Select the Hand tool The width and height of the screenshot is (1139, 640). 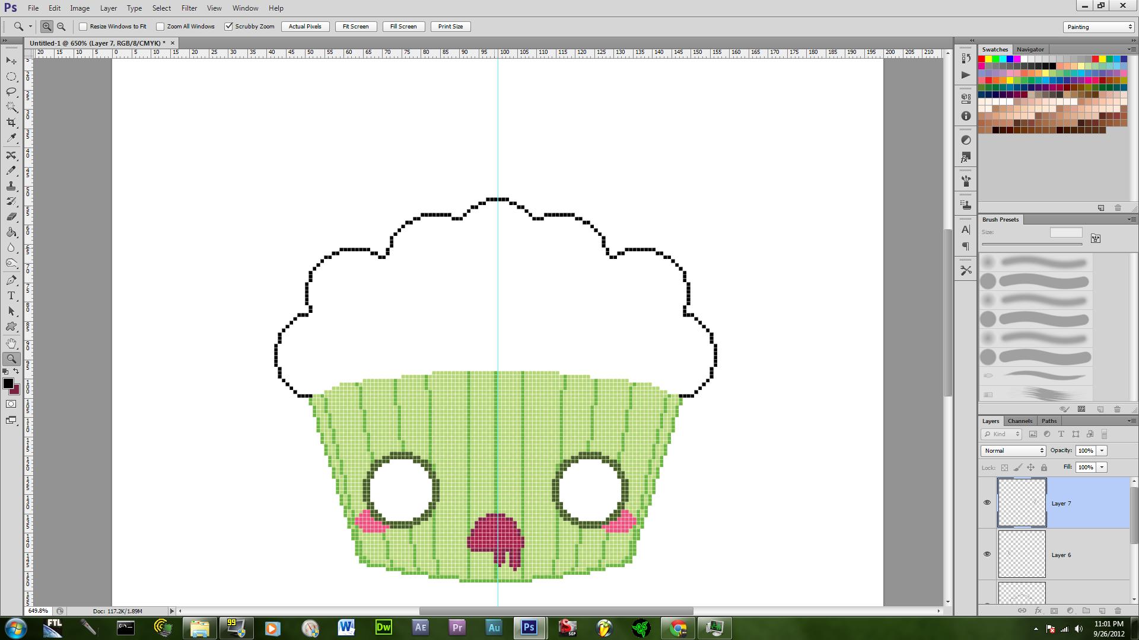pyautogui.click(x=11, y=344)
